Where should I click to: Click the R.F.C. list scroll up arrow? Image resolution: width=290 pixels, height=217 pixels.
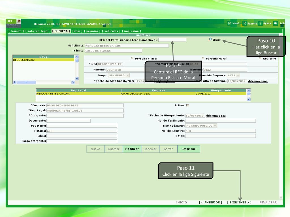point(77,57)
